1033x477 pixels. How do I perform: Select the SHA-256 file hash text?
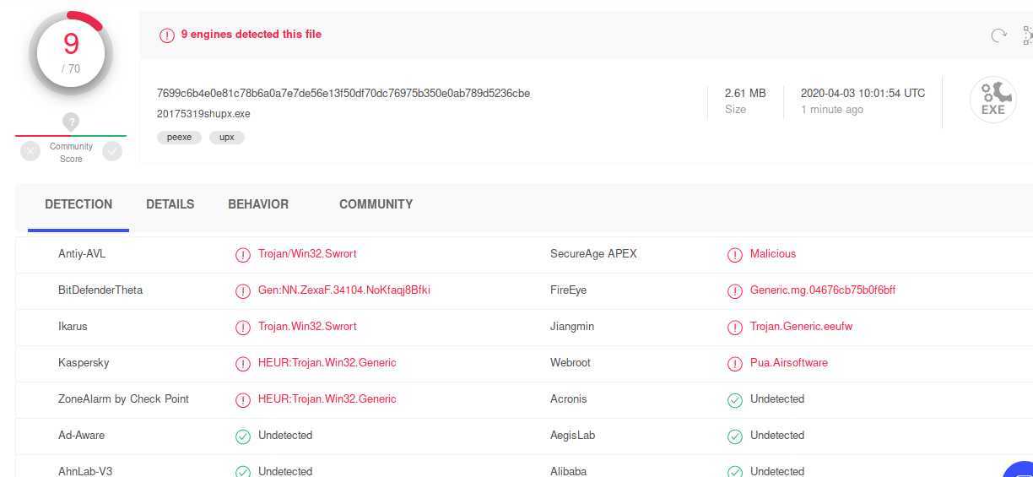point(343,93)
